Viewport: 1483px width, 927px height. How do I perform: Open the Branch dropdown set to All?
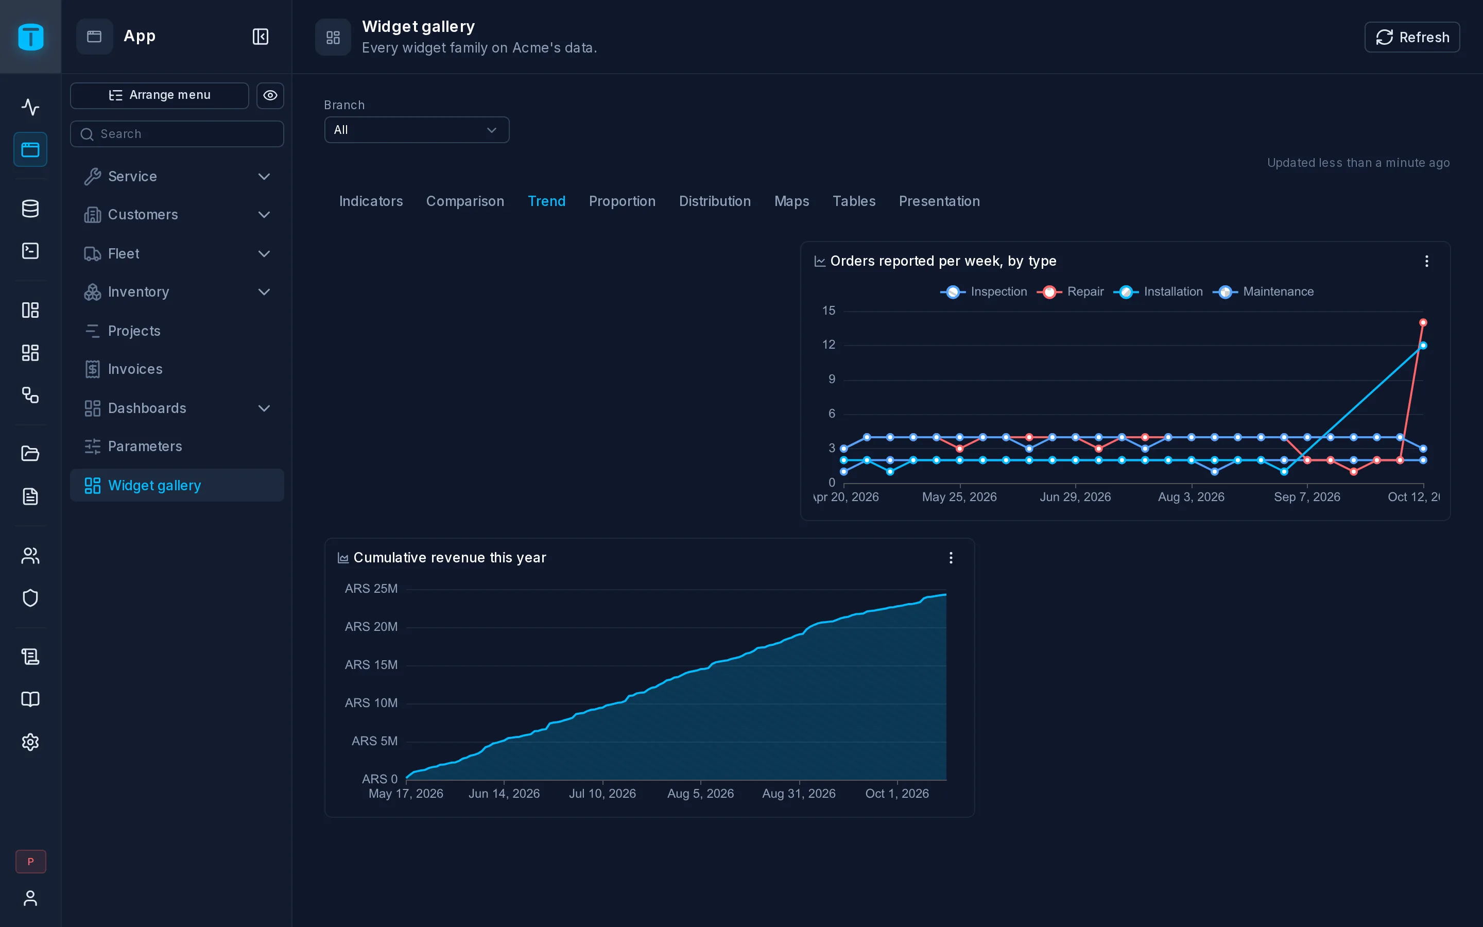pyautogui.click(x=417, y=130)
